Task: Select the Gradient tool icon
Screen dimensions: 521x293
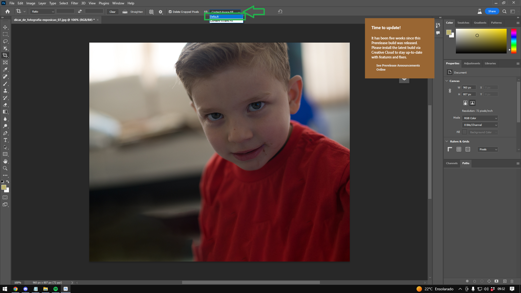Action: coord(5,112)
